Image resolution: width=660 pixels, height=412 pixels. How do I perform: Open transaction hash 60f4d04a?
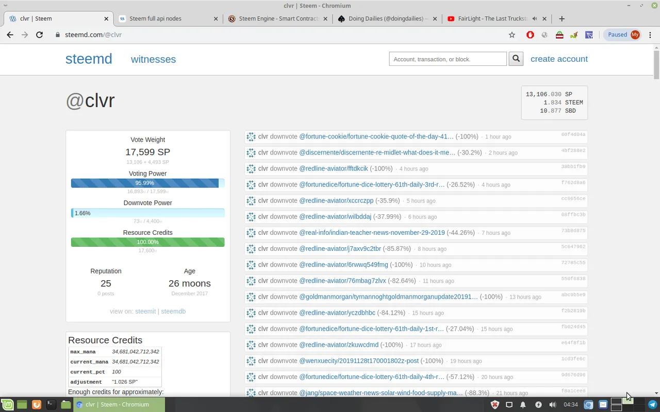(x=573, y=134)
